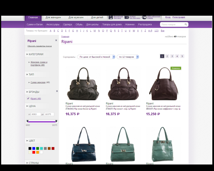Open the 'Для мужчин' tab

76,17
